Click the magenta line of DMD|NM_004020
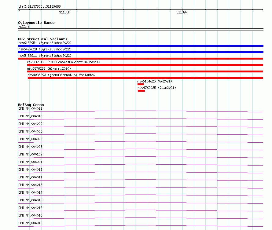Image resolution: width=272 pixels, height=230 pixels. point(141,142)
